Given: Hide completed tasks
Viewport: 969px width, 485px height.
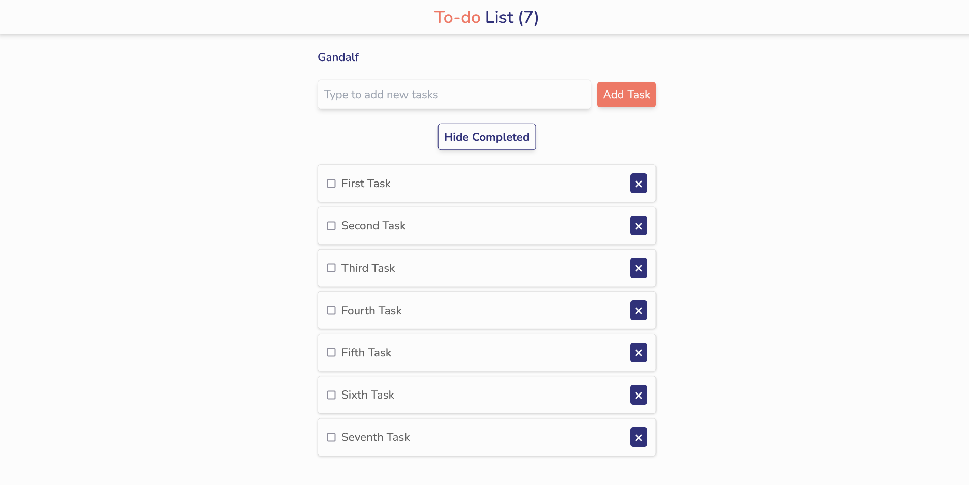Looking at the screenshot, I should tap(486, 136).
